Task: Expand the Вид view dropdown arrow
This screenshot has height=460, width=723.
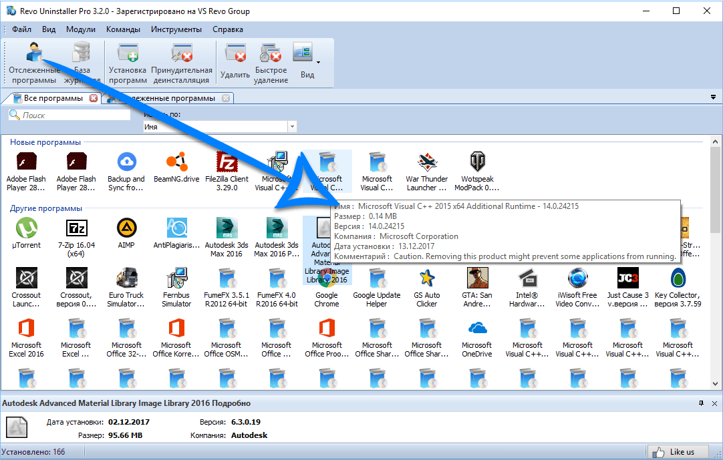Action: click(x=318, y=63)
